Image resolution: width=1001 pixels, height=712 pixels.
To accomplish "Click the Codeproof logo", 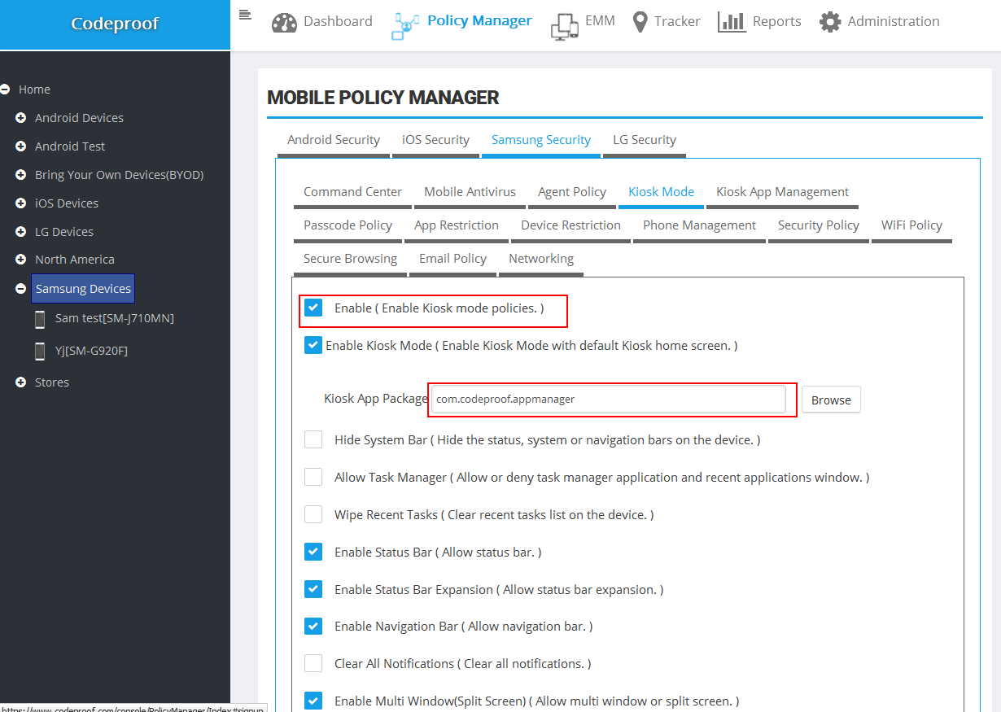I will pos(115,24).
